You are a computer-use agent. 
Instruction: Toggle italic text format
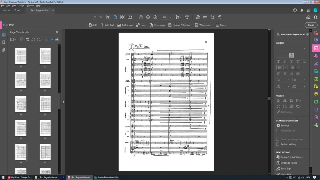[285, 61]
